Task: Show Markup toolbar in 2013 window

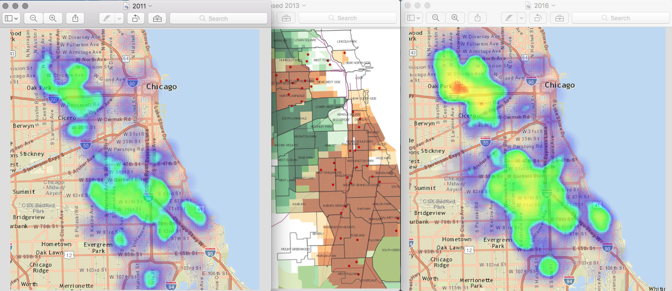Action: 286,18
